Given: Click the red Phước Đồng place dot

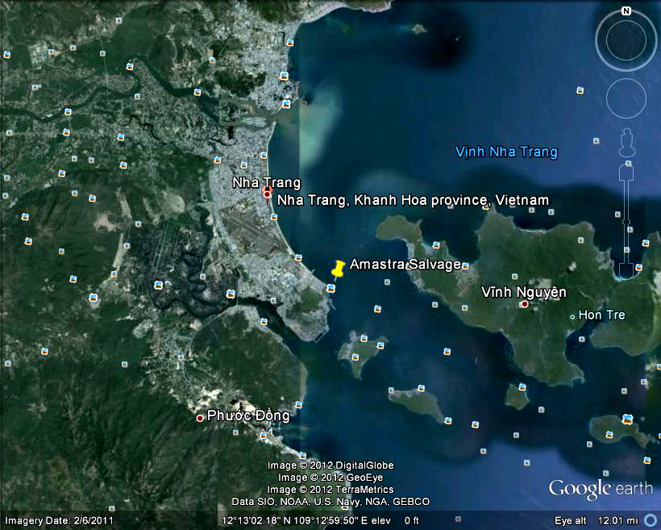Looking at the screenshot, I should click(x=200, y=418).
